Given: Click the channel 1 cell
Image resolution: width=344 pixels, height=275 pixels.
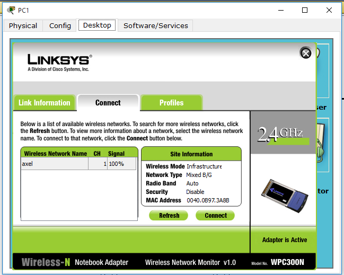Looking at the screenshot, I should (x=98, y=164).
